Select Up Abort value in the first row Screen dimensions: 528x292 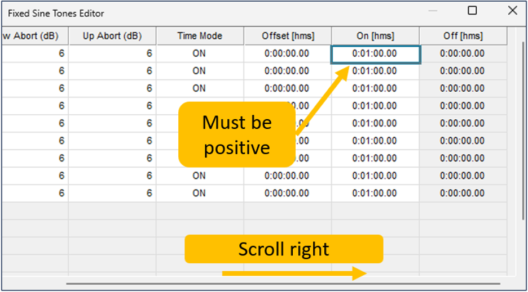[x=112, y=54]
